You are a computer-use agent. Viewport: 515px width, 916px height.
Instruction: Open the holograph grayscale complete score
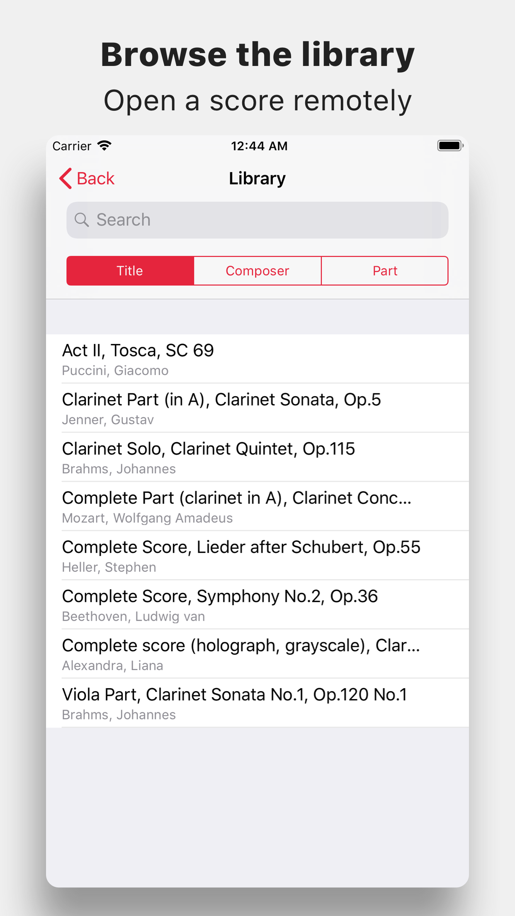click(257, 654)
